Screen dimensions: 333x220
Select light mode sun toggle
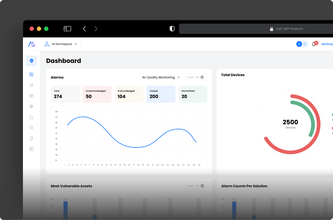tap(299, 44)
